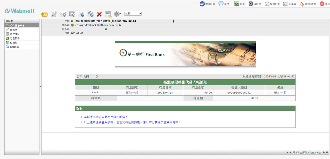This screenshot has height=159, width=330.
Task: Click the 說明 section header
Action: pos(185,108)
